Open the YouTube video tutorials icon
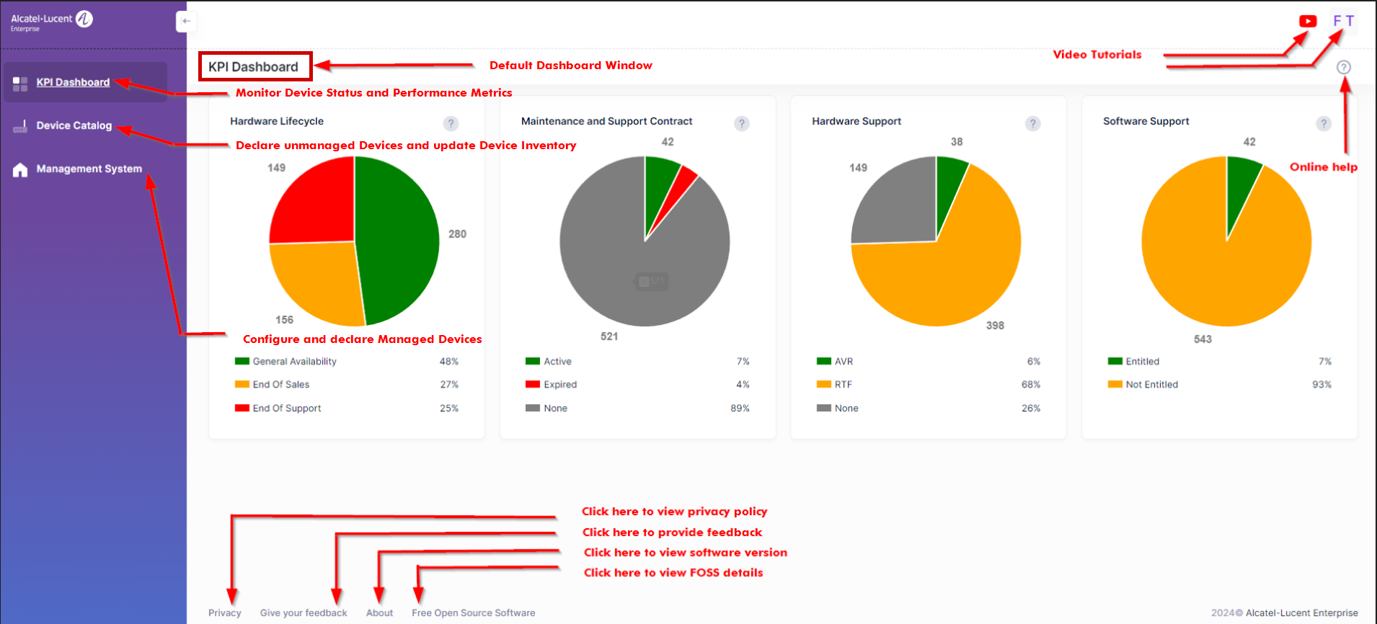Screen dimensions: 1377x624 (1307, 22)
